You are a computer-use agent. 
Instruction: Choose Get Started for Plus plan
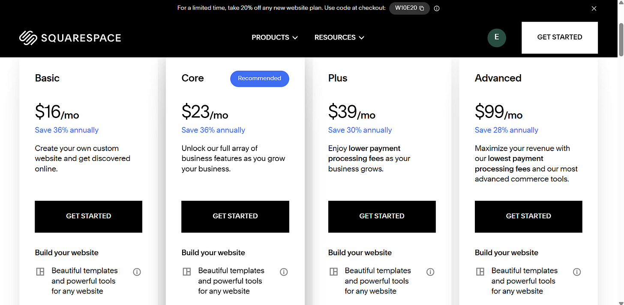(382, 216)
